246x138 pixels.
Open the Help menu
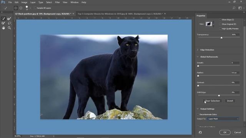coord(84,2)
